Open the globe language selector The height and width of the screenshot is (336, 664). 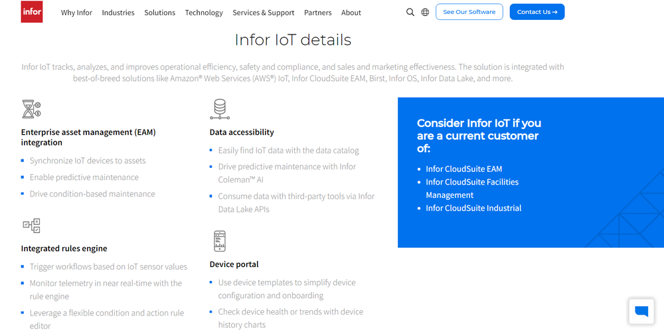[425, 13]
